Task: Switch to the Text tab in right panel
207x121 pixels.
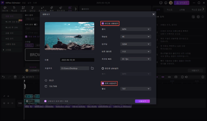Action: [169, 10]
